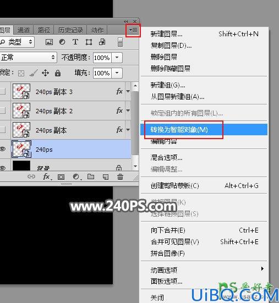Hide the 背景 layer eye icon

click(2, 168)
